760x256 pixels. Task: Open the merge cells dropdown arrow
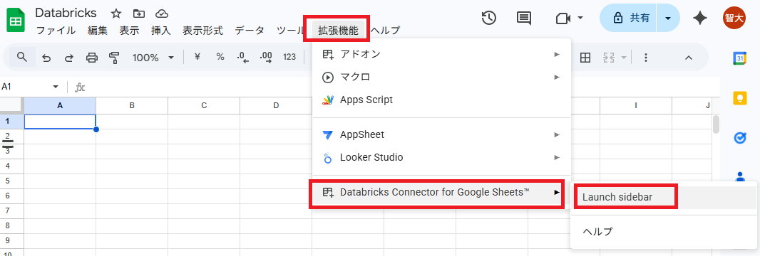click(x=623, y=58)
